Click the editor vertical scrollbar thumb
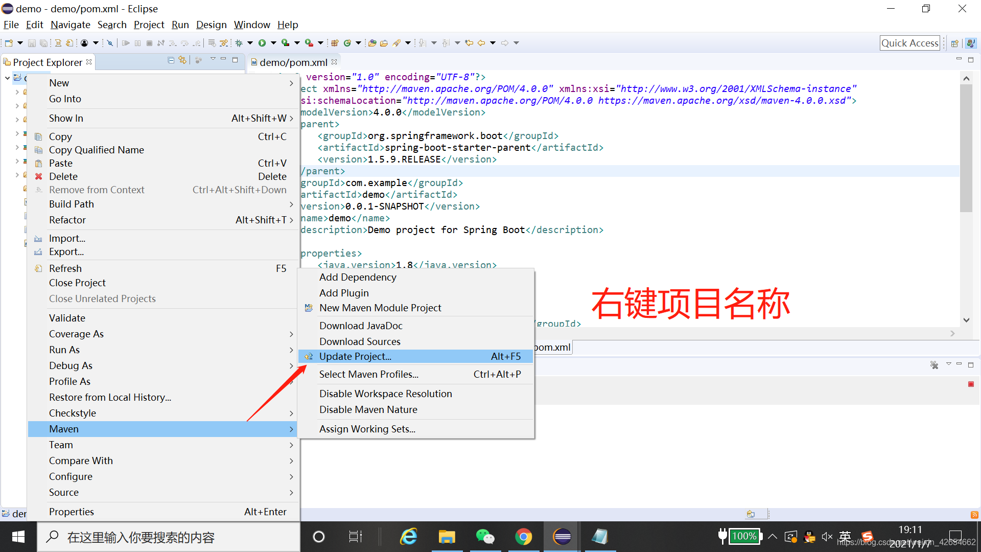Screen dimensions: 981x552 [x=966, y=148]
